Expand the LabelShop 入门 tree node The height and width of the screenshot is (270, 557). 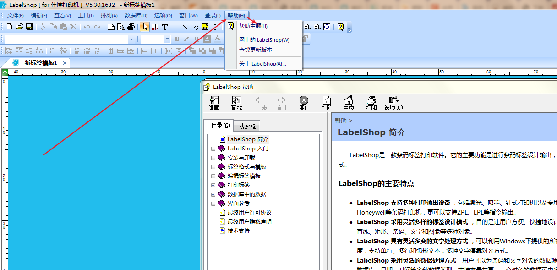213,149
